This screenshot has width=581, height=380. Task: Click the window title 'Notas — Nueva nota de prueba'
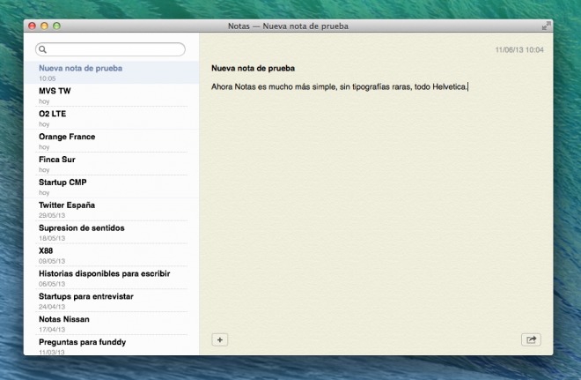pyautogui.click(x=288, y=26)
